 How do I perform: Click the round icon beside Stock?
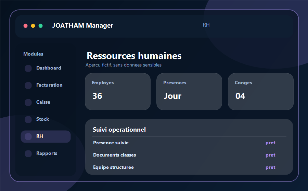(28, 119)
